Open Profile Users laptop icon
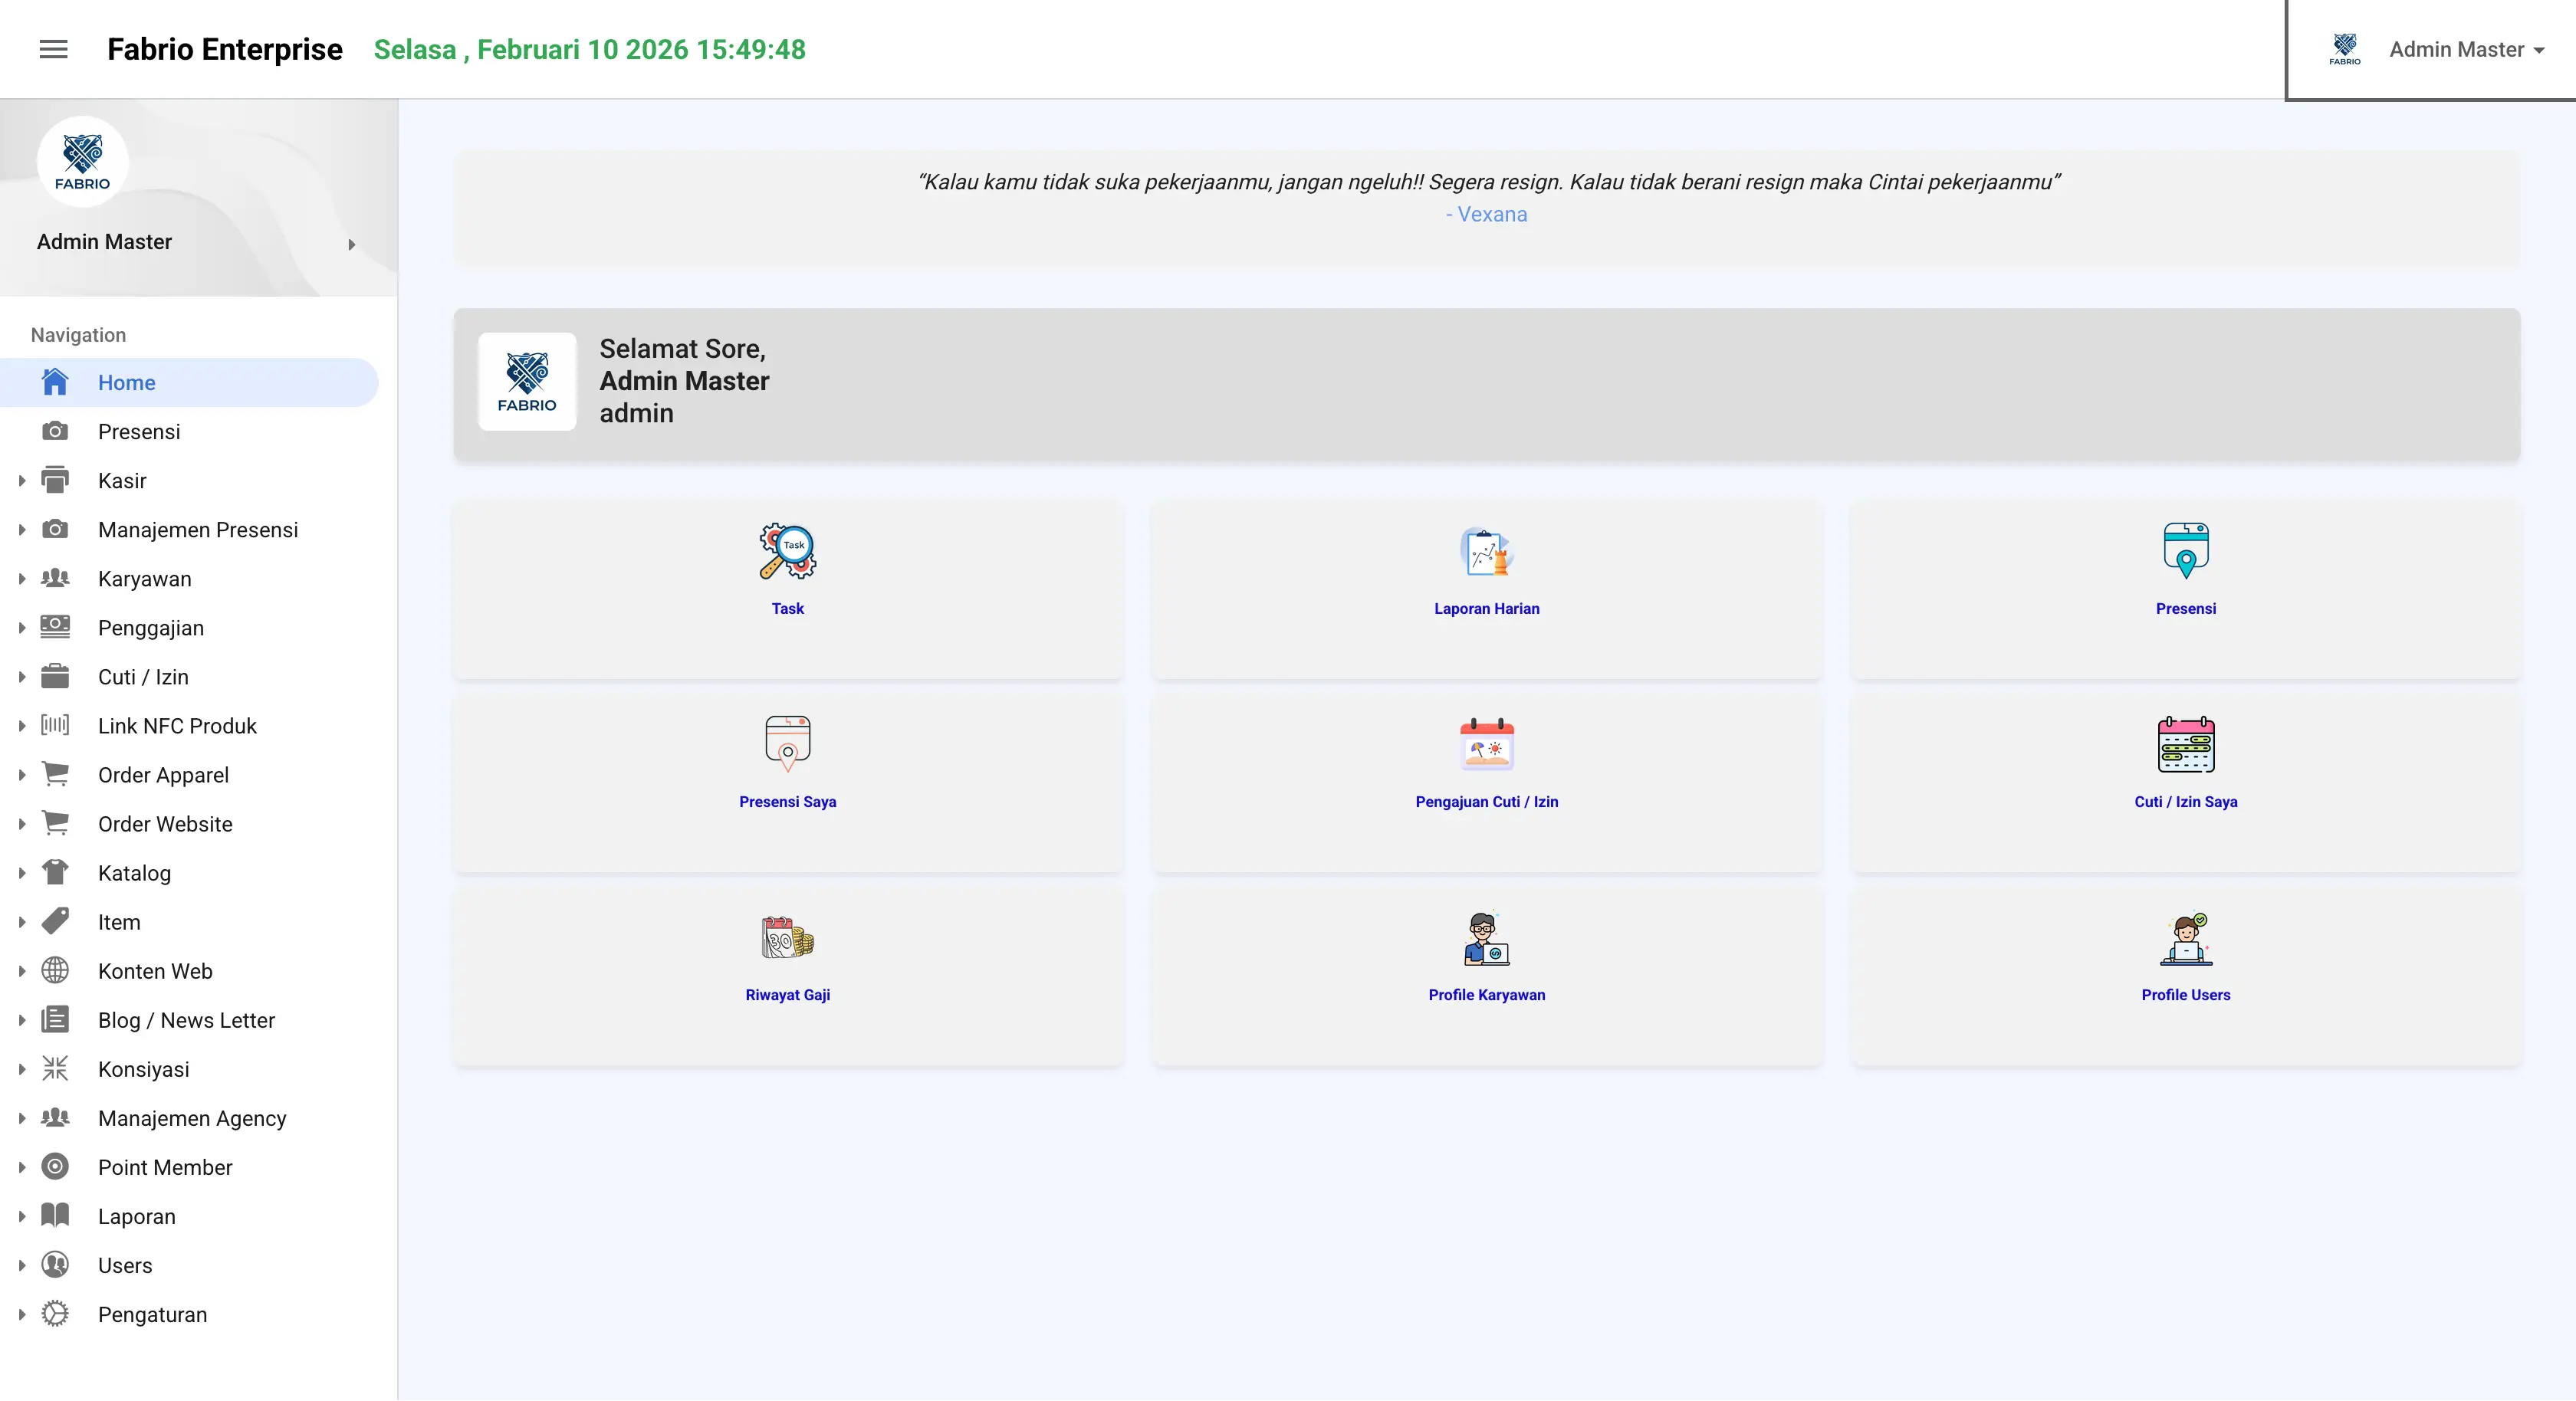This screenshot has height=1401, width=2576. click(x=2185, y=937)
